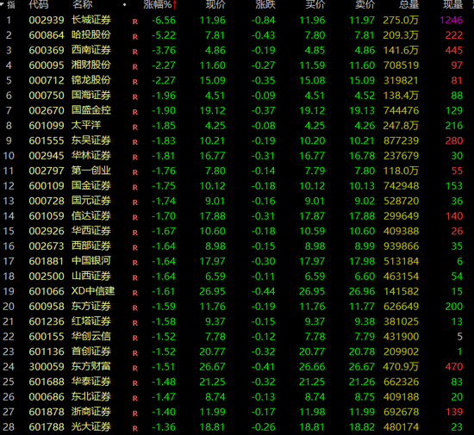Select stock code 601555
Viewport: 474px width, 435px height.
[x=47, y=140]
